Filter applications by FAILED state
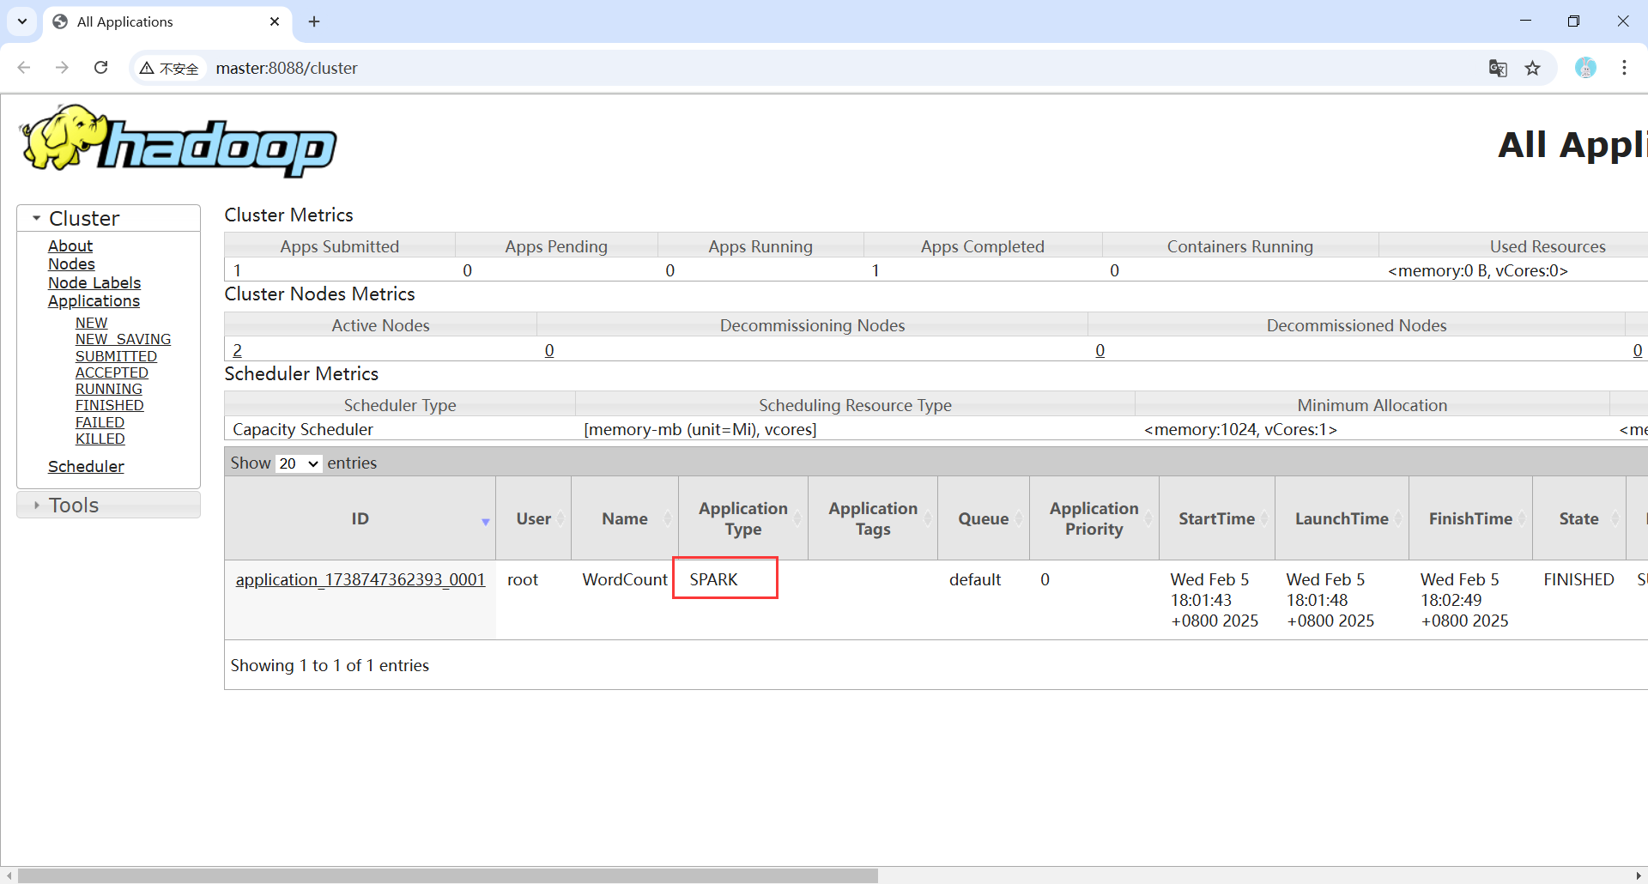Screen dimensions: 1648x884 pos(100,422)
